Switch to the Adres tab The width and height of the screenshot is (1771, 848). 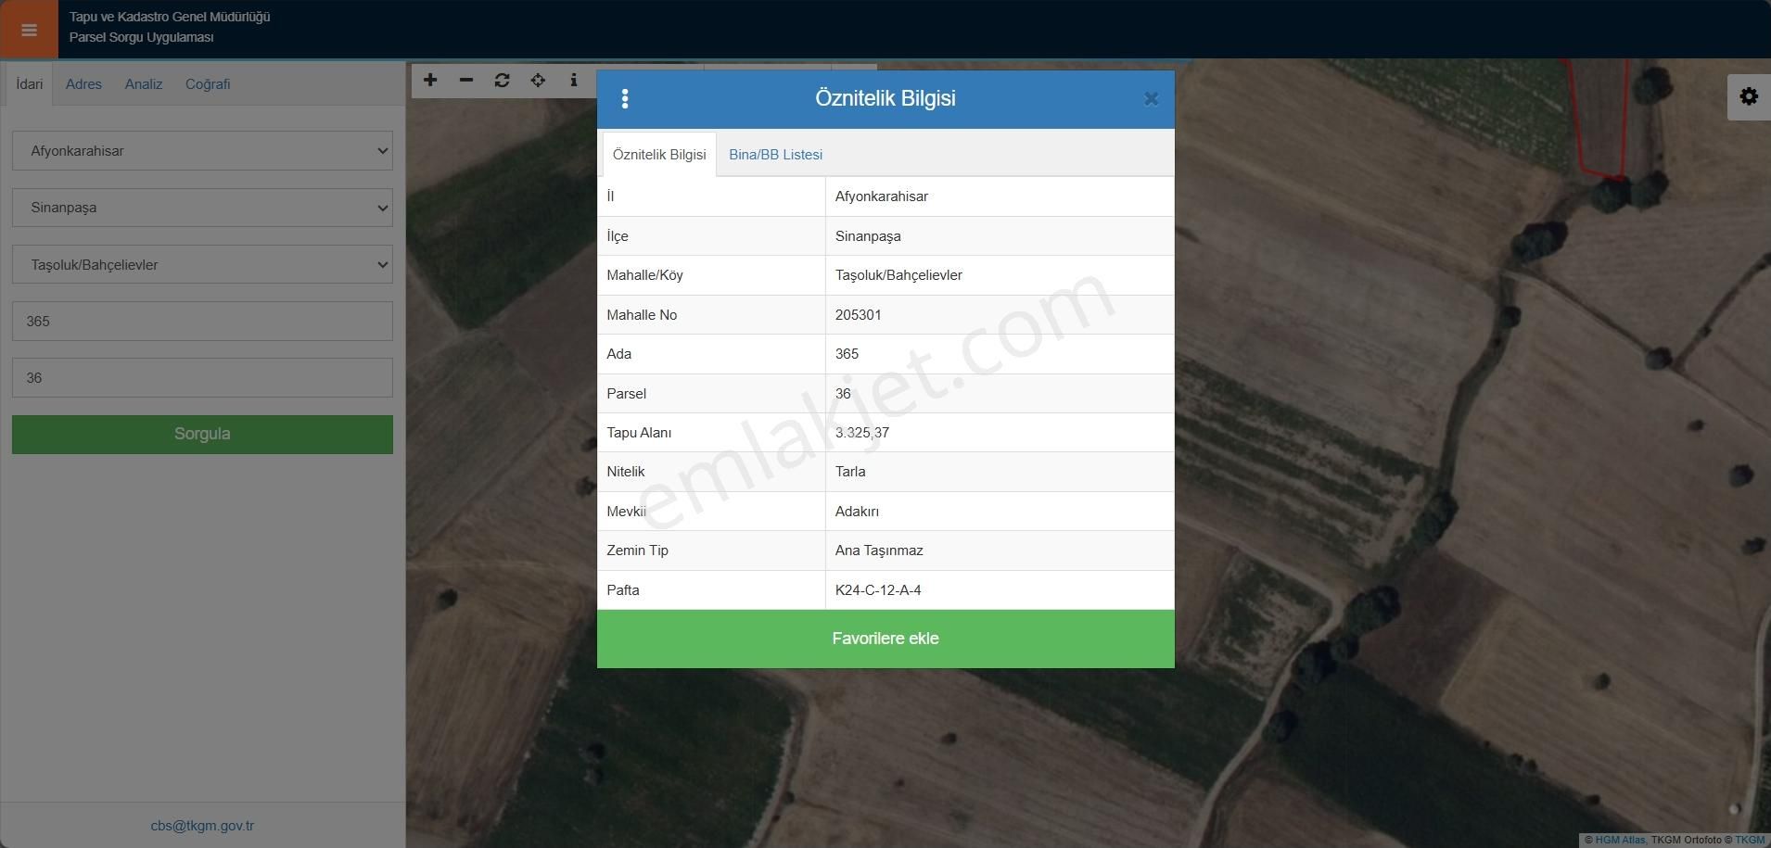[x=83, y=84]
